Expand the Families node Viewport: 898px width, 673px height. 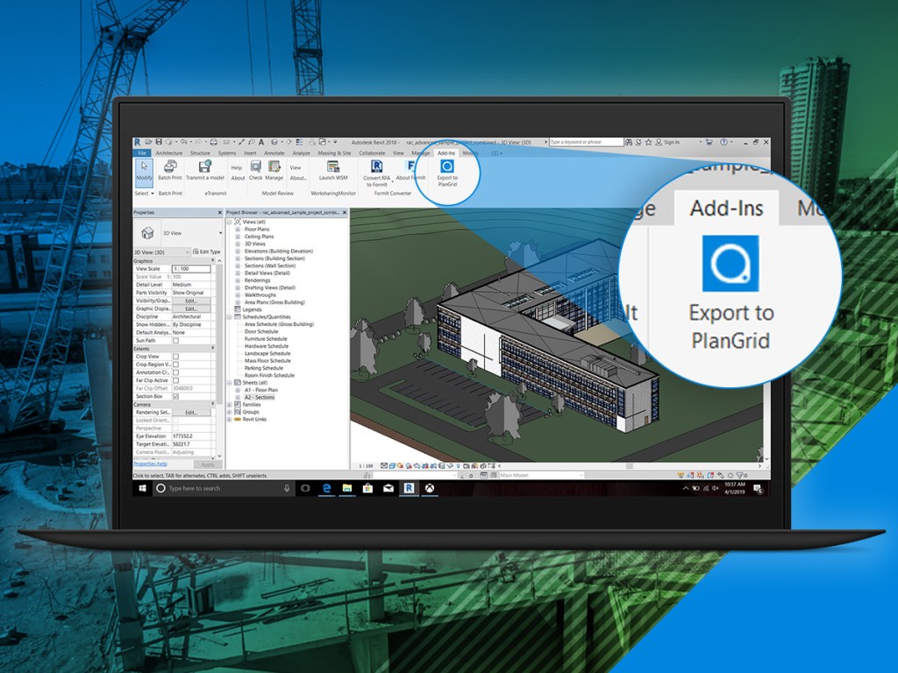point(230,405)
